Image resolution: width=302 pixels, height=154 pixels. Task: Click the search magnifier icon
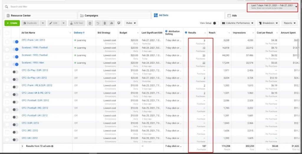6,6
